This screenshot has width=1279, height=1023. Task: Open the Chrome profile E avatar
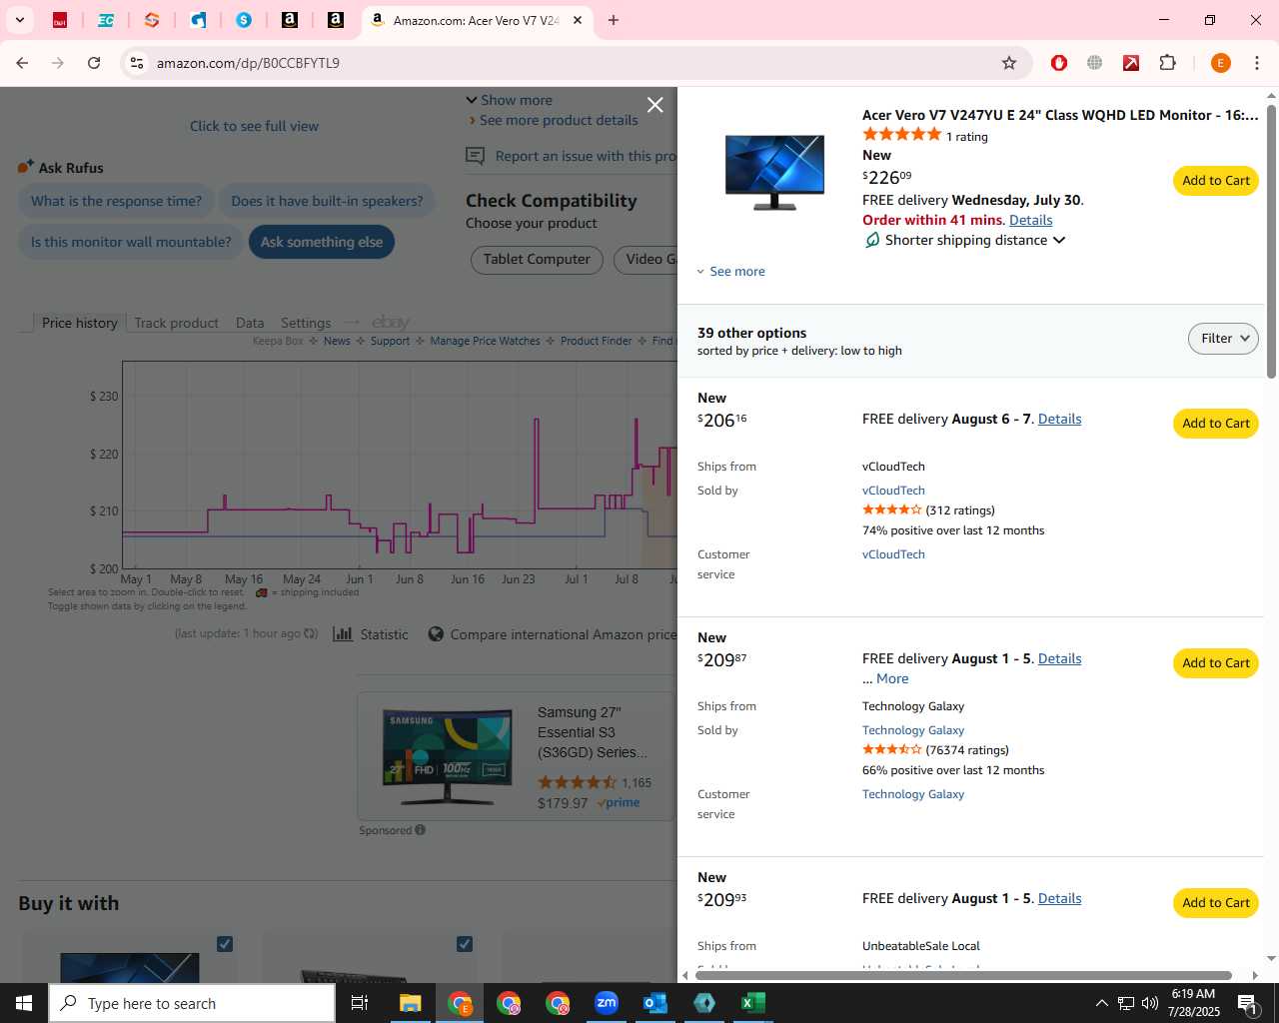tap(1220, 63)
